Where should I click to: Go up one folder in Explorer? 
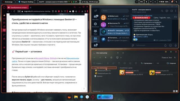click(106, 58)
